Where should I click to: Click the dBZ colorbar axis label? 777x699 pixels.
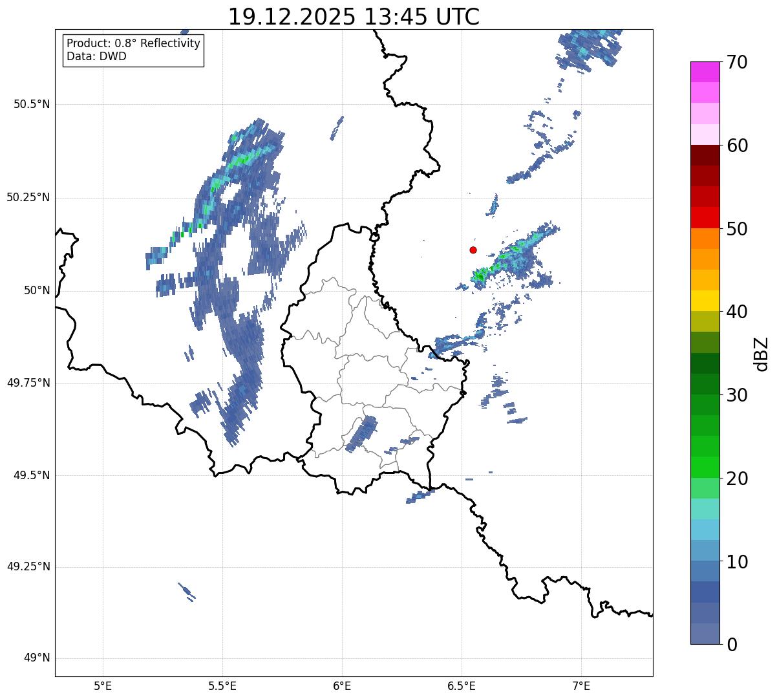click(x=761, y=353)
